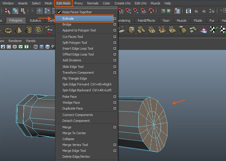Screen dimensions: 226x161
Task: Click the blue plus handles mask icon
Action: click(40, 11)
